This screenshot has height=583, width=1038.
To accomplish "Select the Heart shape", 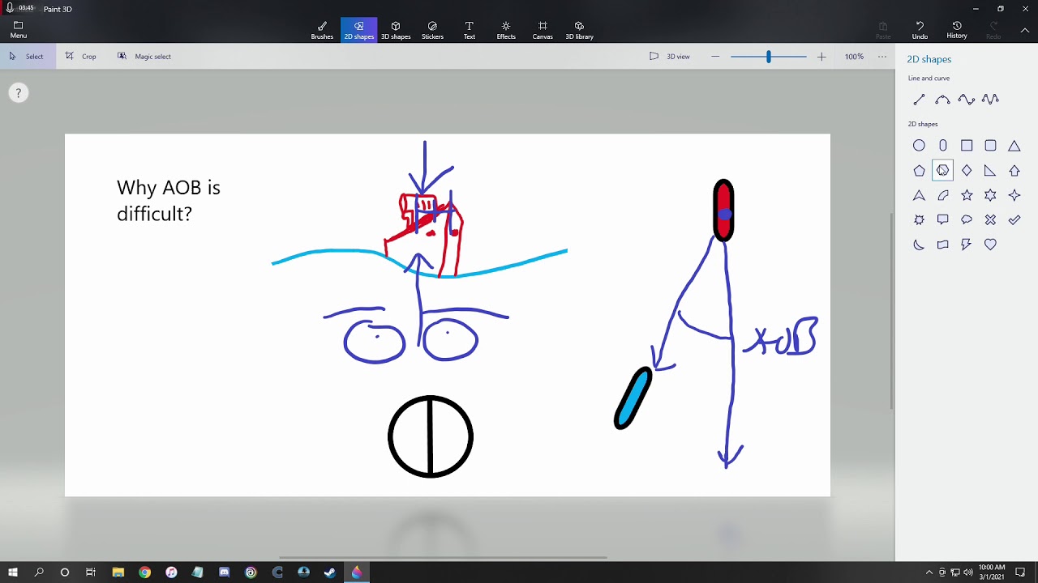I will coord(990,245).
